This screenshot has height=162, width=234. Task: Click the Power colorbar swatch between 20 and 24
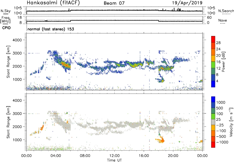(x=213, y=52)
